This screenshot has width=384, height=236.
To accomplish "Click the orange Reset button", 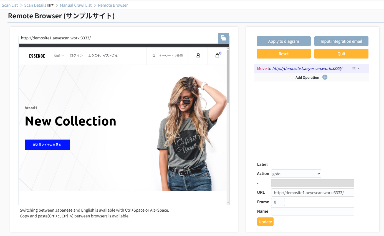I will tap(284, 54).
